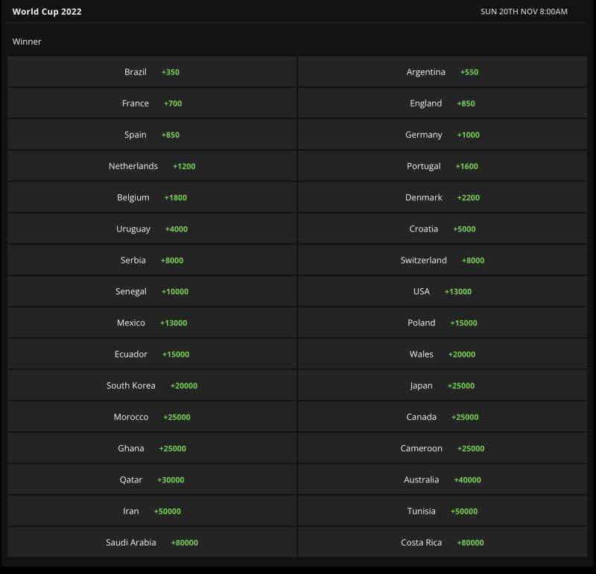
Task: Click Croatia at +5000 odds
Action: 443,229
